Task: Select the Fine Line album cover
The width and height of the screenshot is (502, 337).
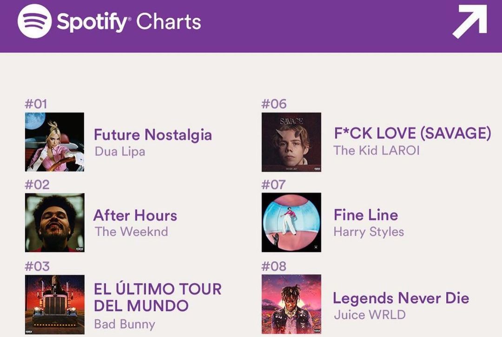Action: (x=291, y=222)
